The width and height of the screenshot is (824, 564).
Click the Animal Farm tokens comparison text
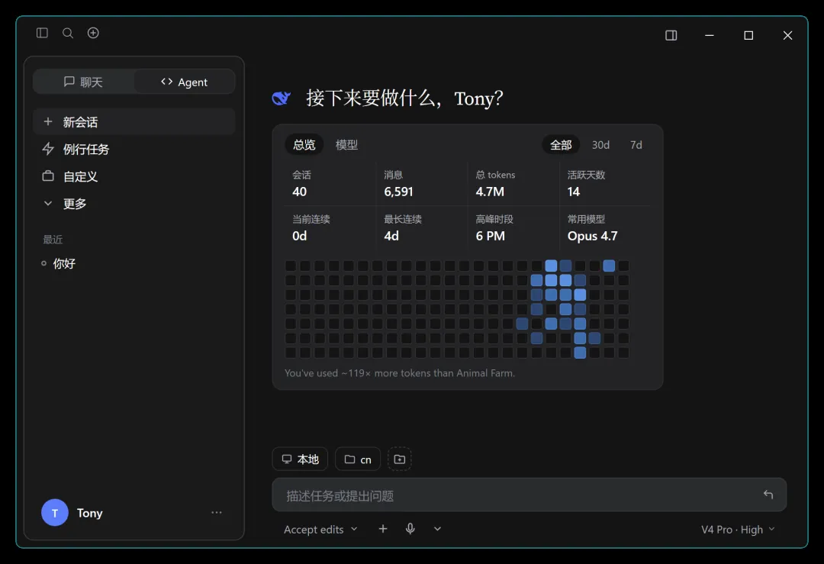tap(400, 373)
